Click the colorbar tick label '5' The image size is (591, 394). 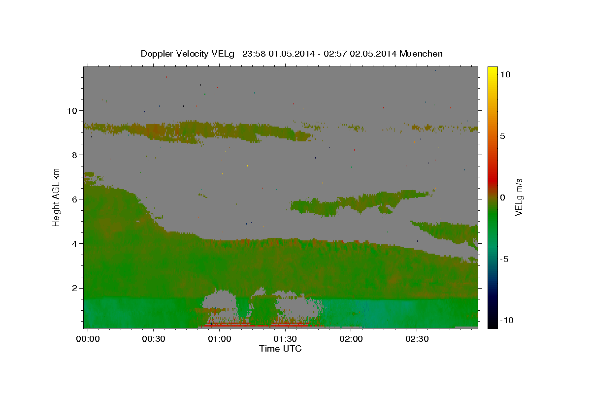503,136
